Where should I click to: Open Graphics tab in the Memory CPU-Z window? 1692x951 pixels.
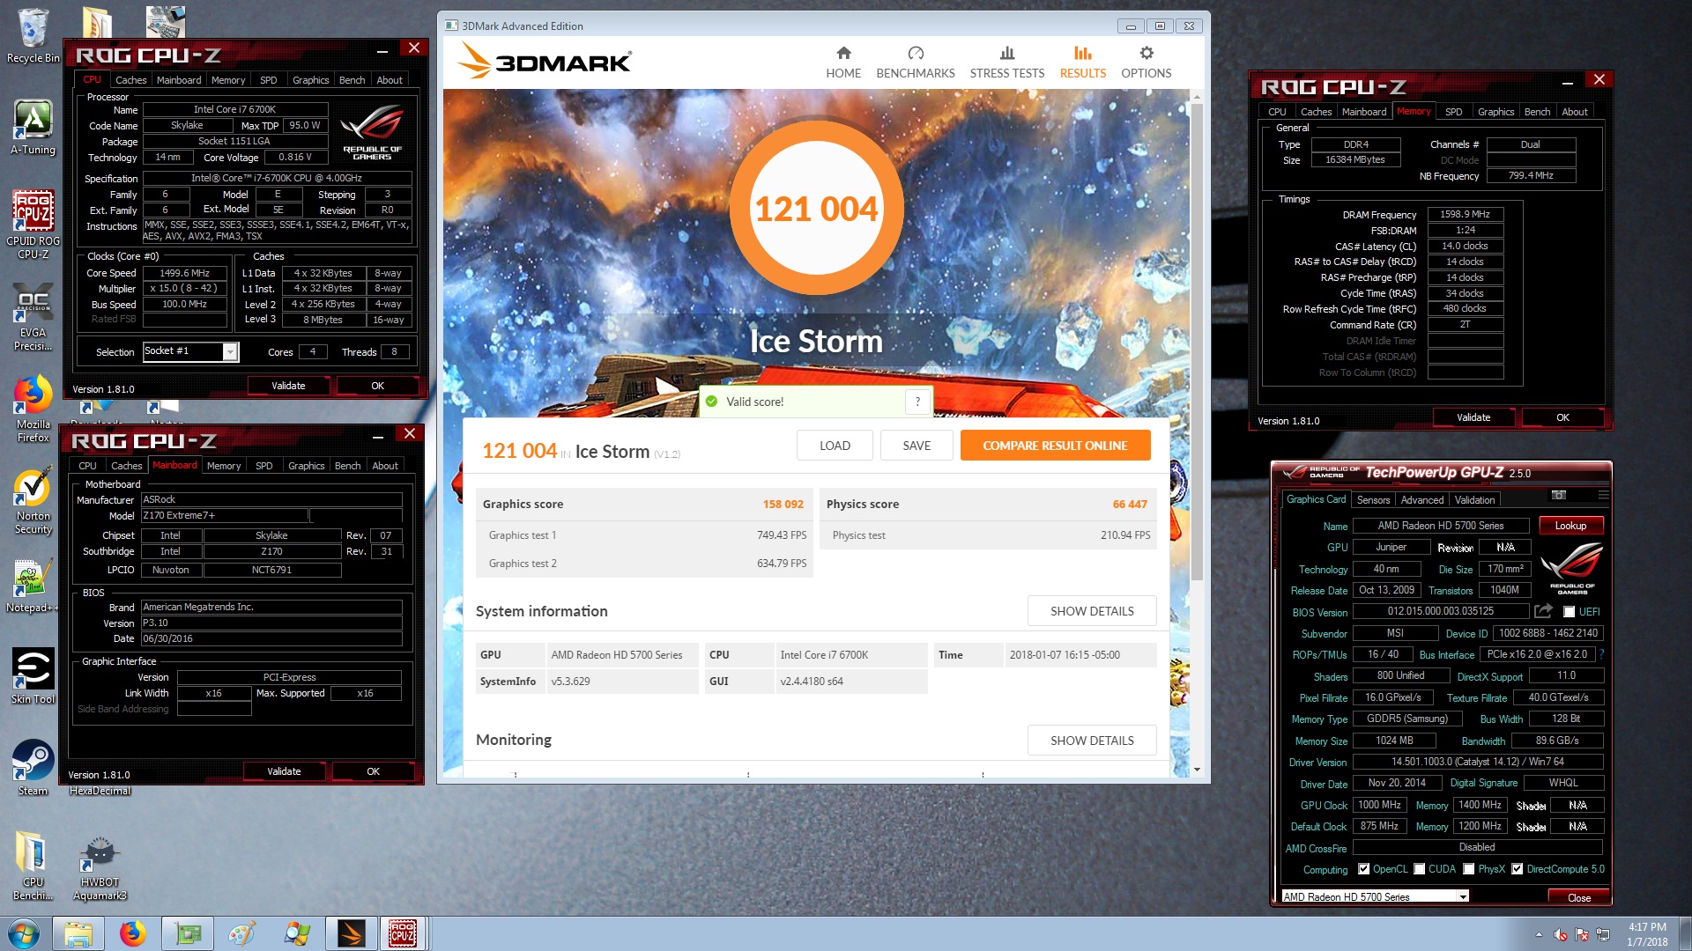[x=1495, y=112]
